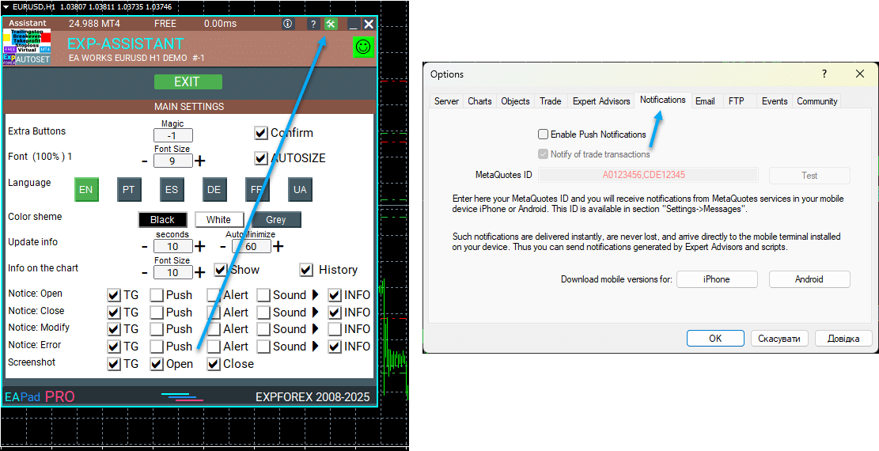Enable Push Notifications checkbox
879x451 pixels.
pos(544,135)
